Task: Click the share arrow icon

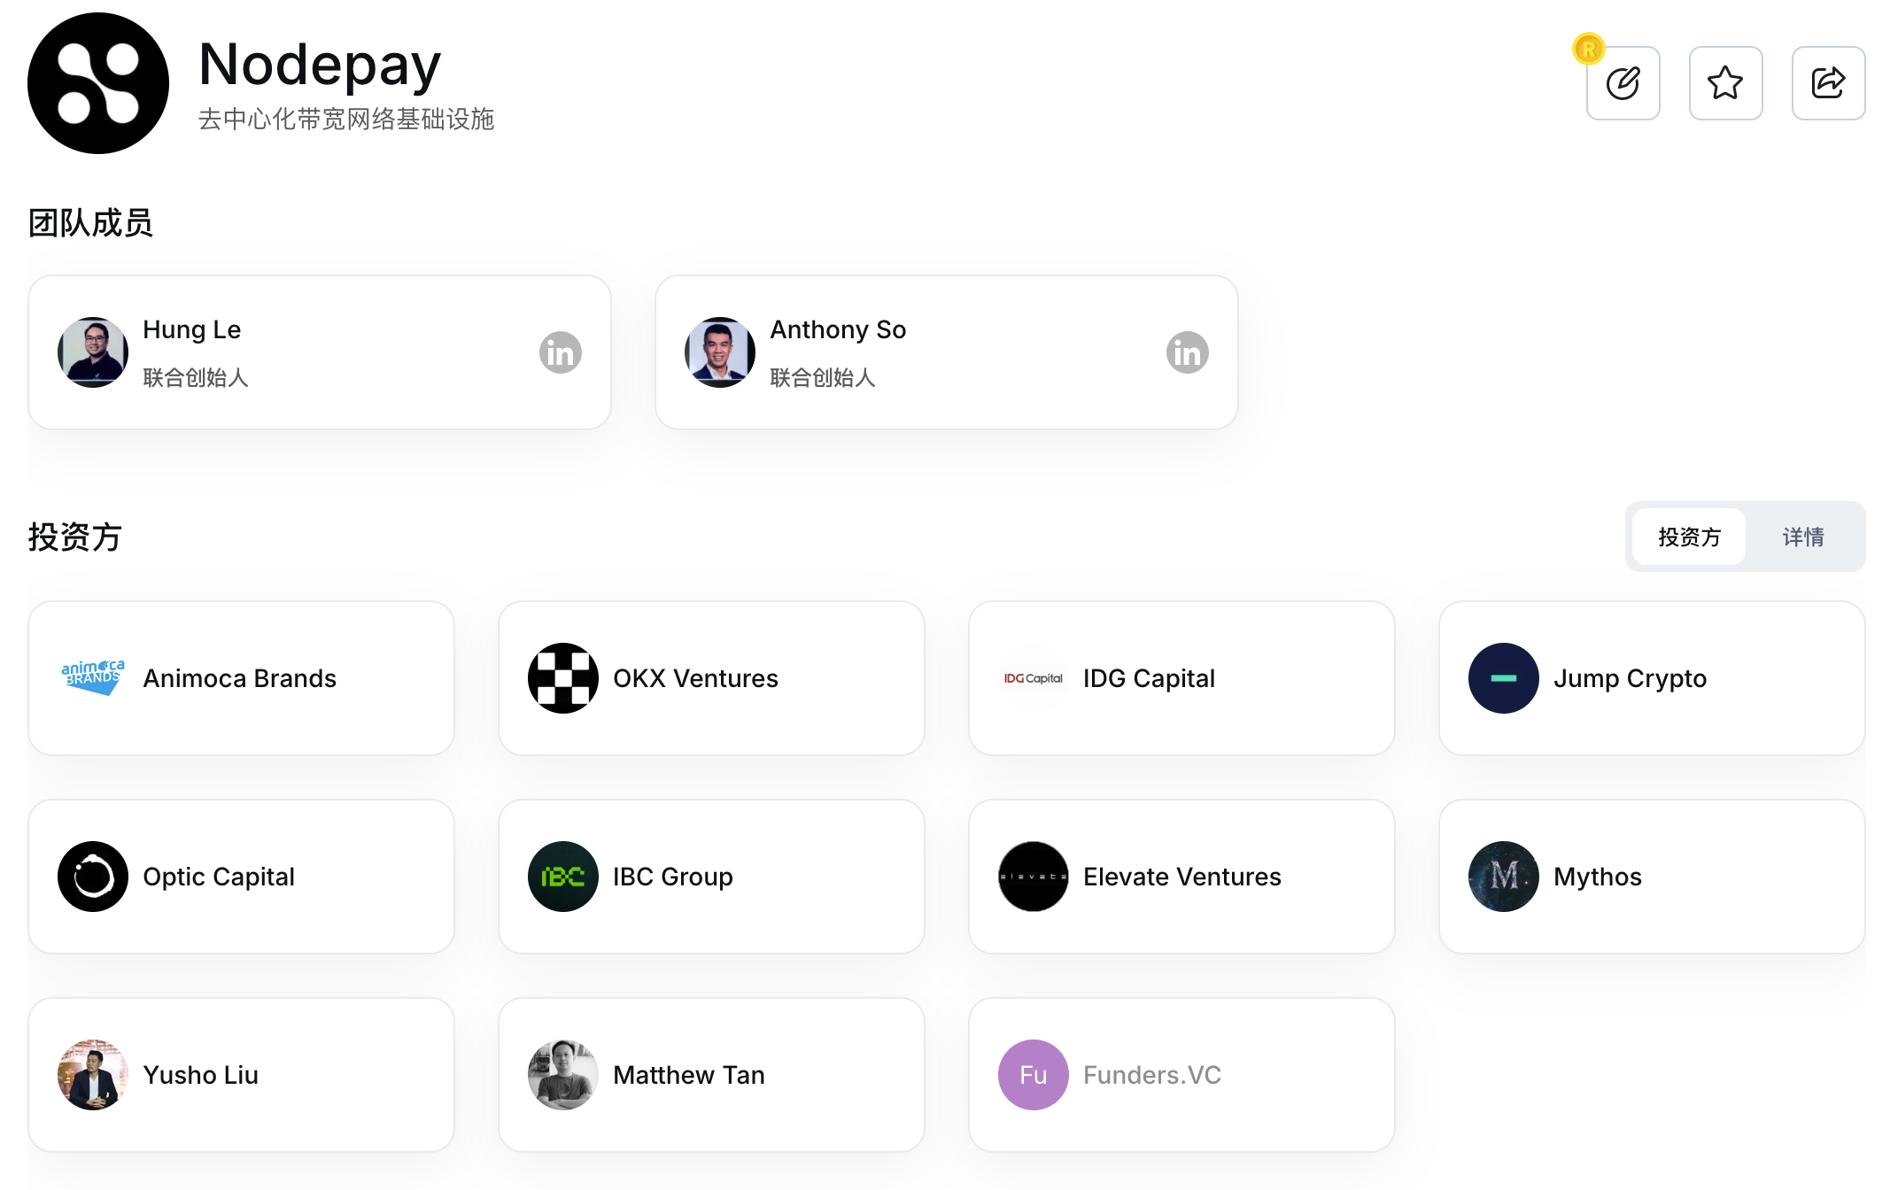Action: click(x=1828, y=83)
